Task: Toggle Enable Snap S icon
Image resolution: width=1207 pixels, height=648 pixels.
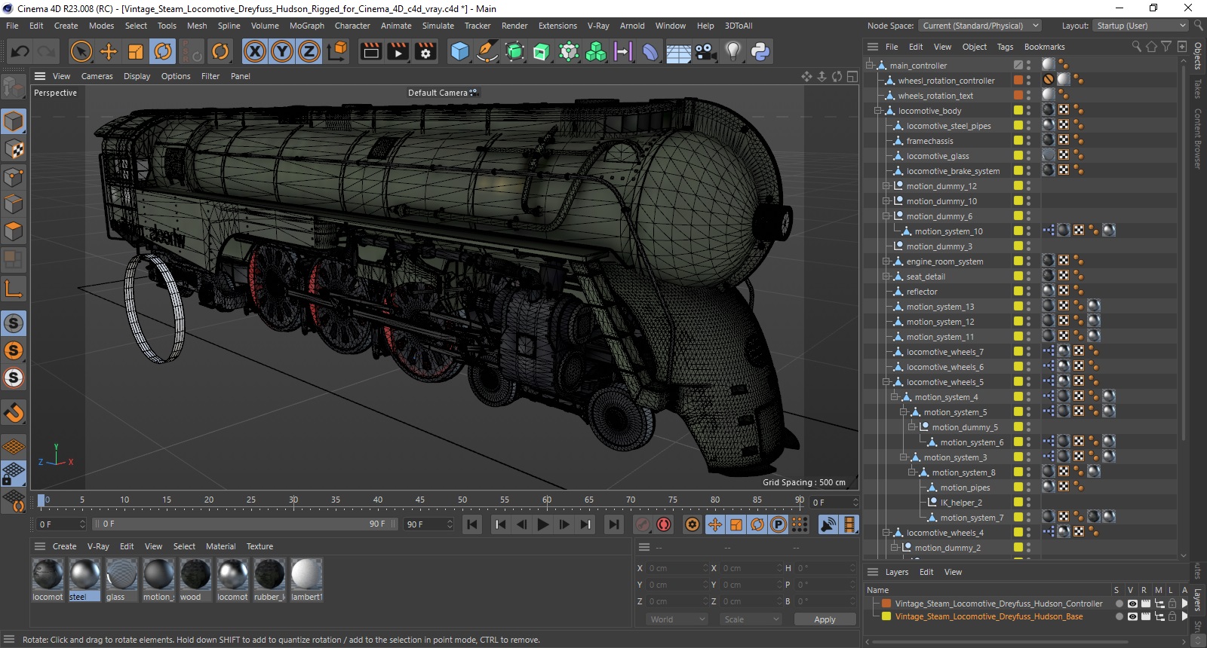Action: point(14,323)
